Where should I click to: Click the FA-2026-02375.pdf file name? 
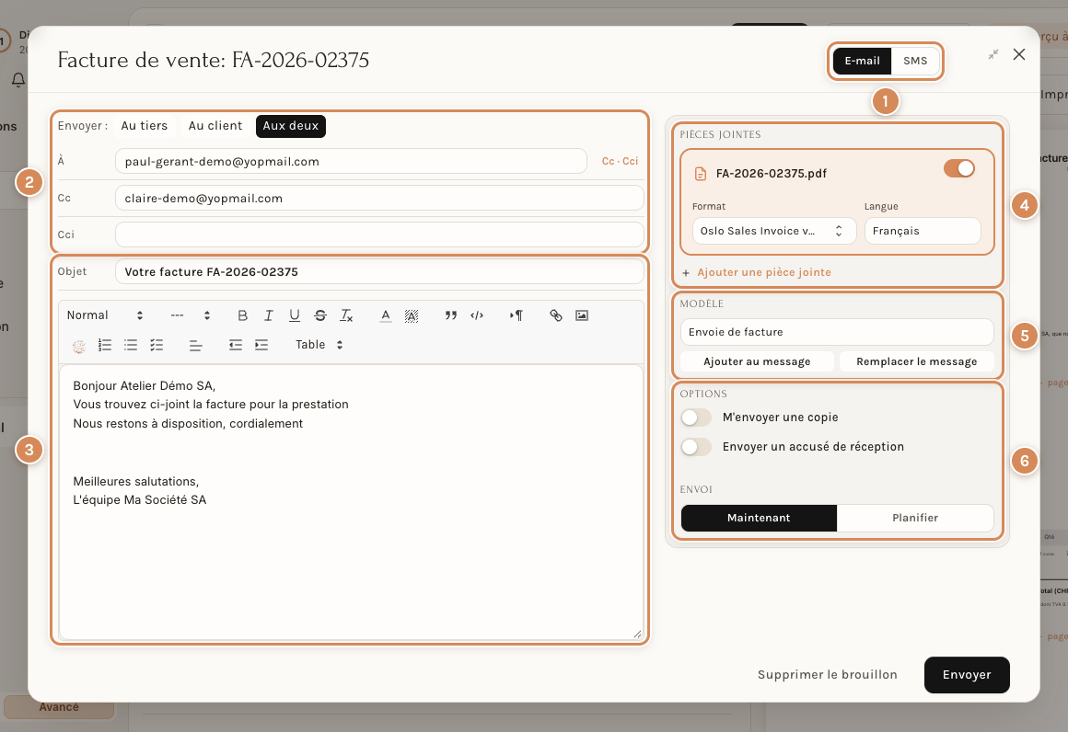click(771, 174)
